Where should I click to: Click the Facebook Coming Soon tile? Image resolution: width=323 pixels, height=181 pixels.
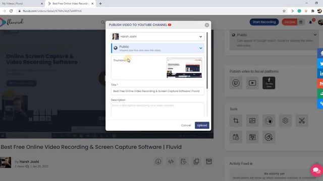point(269,83)
